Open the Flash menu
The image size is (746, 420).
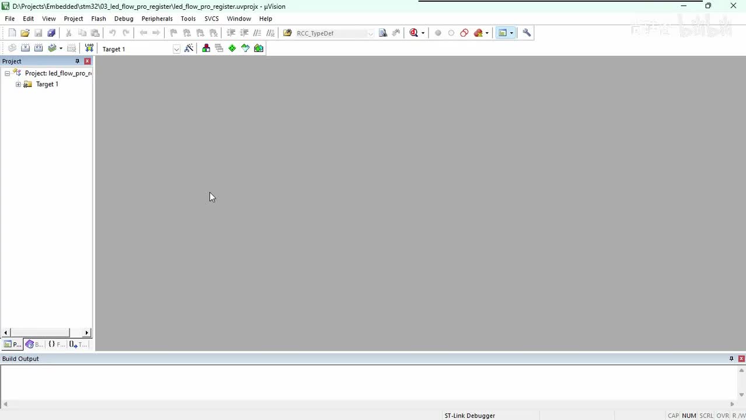click(99, 19)
